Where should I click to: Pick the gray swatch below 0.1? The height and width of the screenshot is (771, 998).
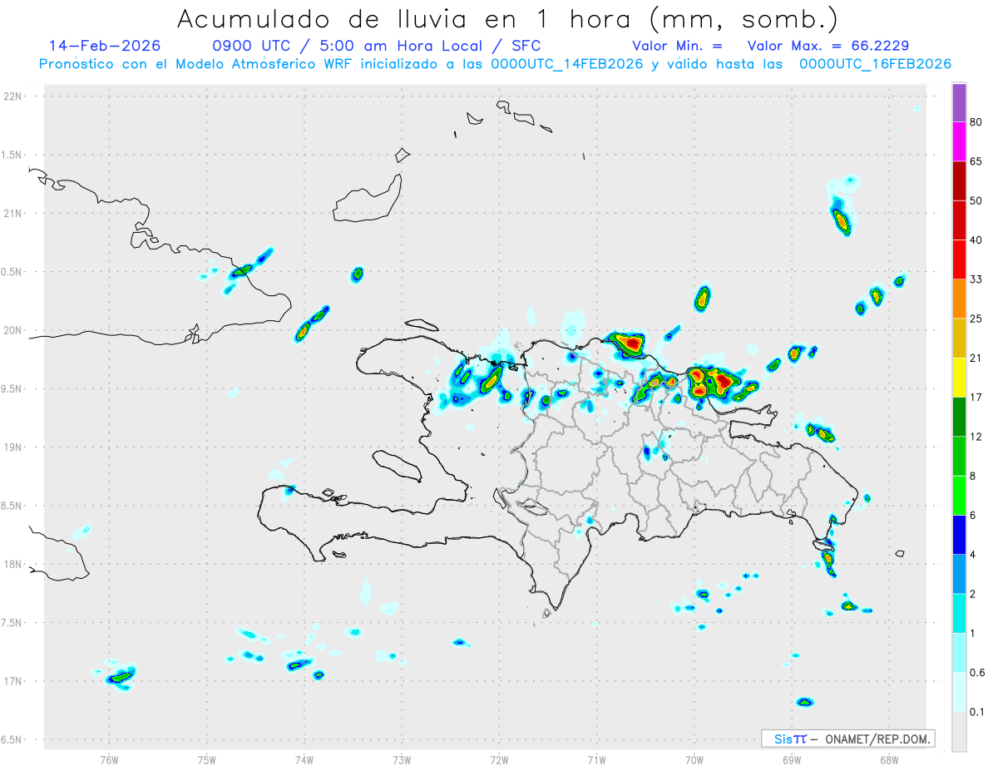(959, 732)
